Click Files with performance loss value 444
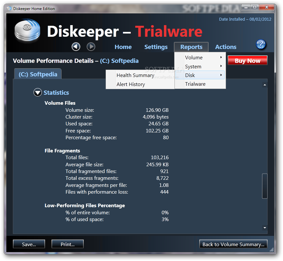The height and width of the screenshot is (261, 283). (x=164, y=192)
